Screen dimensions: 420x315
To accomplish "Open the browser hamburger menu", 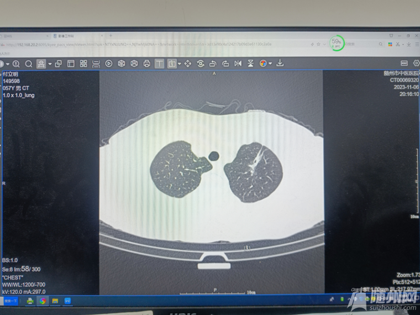I will tap(417, 44).
